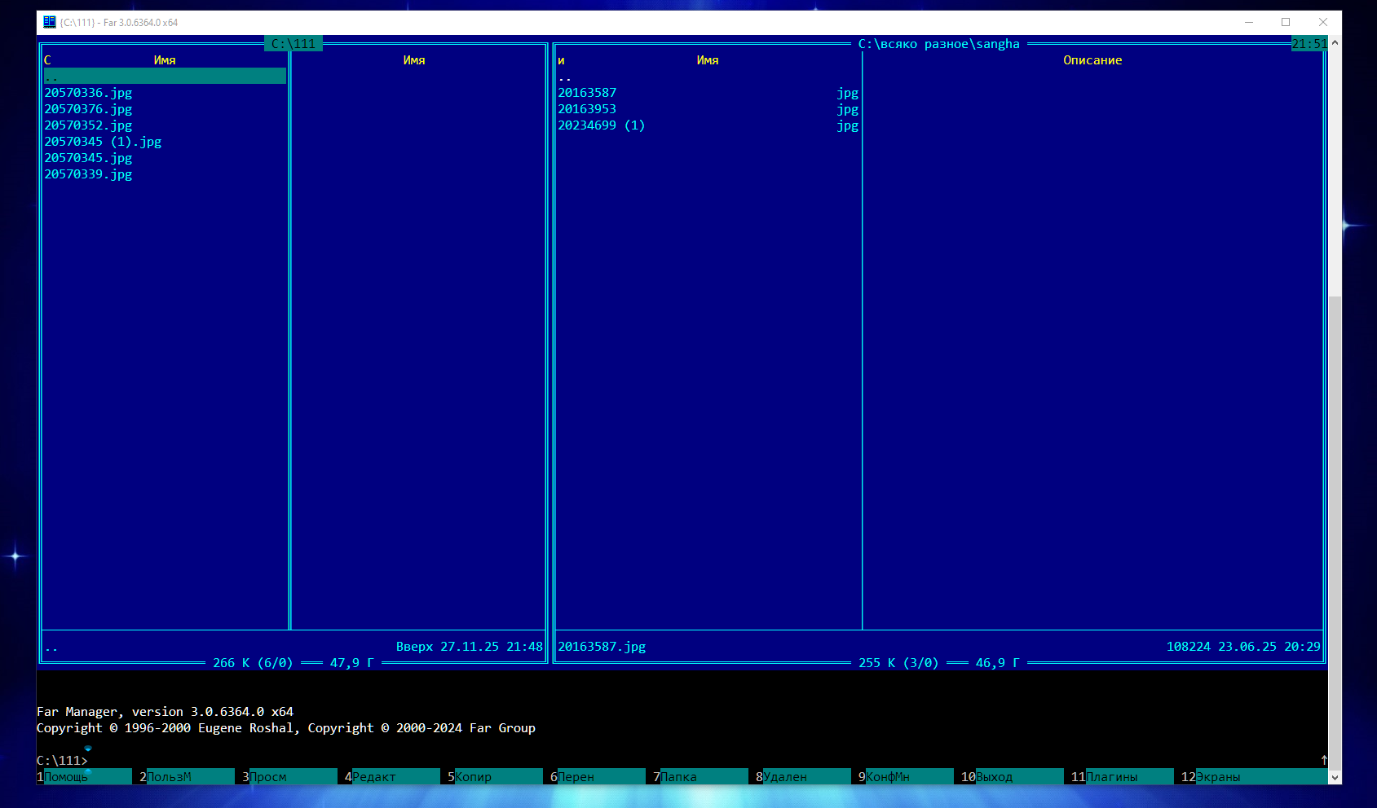Click the Far Manager version output line
Screen dimensions: 1377x808
coord(165,712)
